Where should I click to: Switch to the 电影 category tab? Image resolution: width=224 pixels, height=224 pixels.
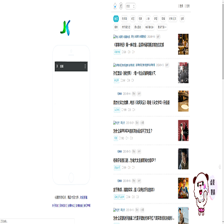point(141,19)
